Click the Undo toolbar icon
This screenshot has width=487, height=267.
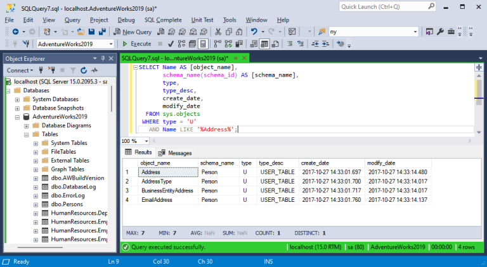254,32
